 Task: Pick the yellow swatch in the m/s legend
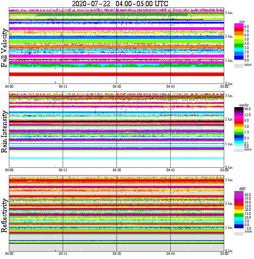(x=239, y=38)
